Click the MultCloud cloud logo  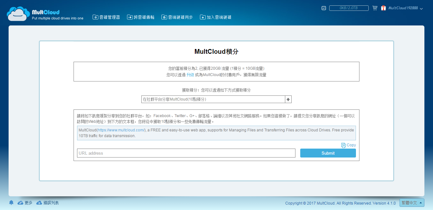click(18, 13)
